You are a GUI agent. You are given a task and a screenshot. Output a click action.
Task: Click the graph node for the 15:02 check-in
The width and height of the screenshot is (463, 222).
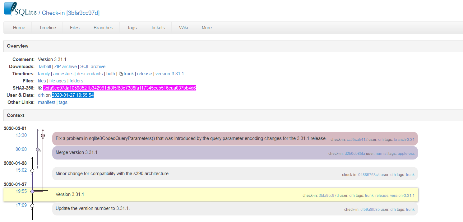coord(32,171)
